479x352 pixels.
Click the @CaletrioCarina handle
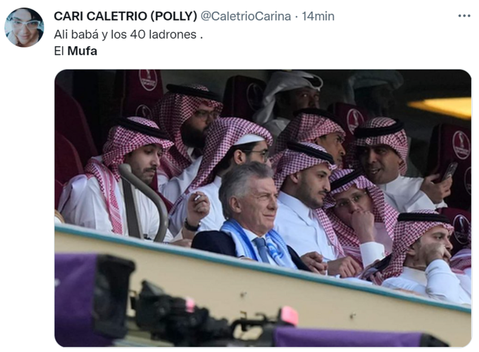click(x=246, y=16)
